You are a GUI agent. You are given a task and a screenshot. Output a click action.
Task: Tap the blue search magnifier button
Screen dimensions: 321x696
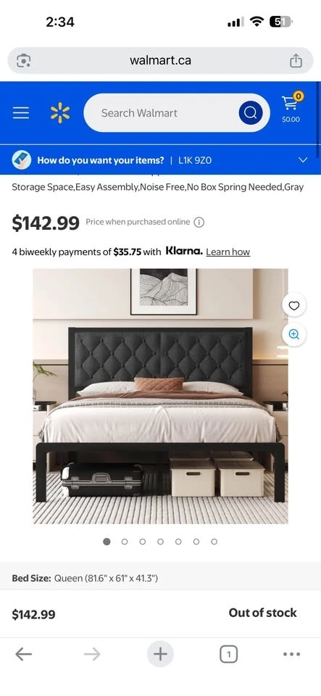click(251, 113)
